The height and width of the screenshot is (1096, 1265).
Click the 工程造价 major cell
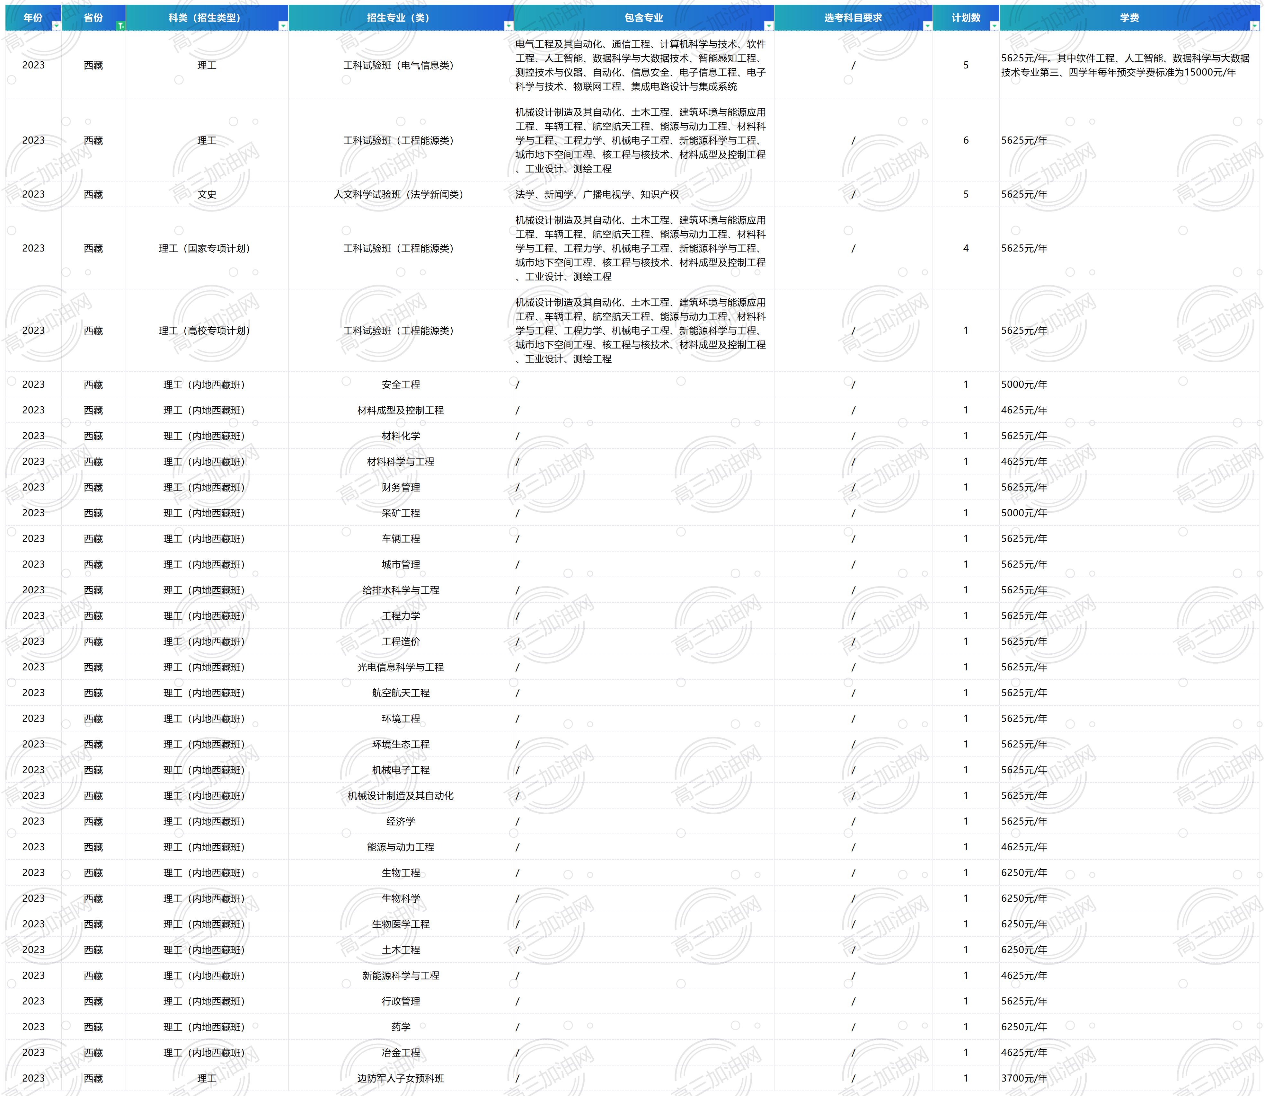pos(401,641)
